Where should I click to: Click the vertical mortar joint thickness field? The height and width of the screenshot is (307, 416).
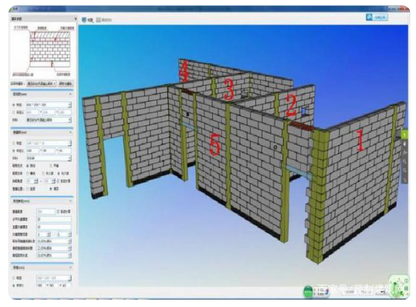(54, 227)
